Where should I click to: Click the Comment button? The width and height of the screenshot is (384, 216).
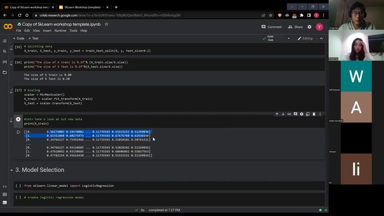coord(272,27)
